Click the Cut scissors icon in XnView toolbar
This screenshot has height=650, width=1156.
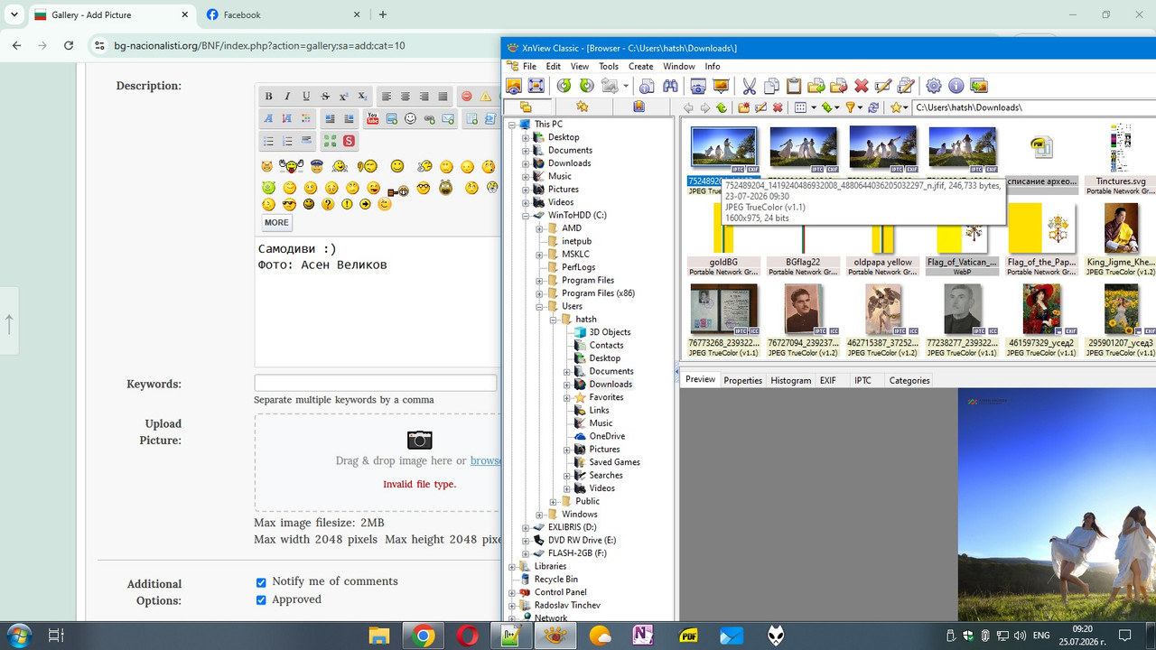(749, 86)
